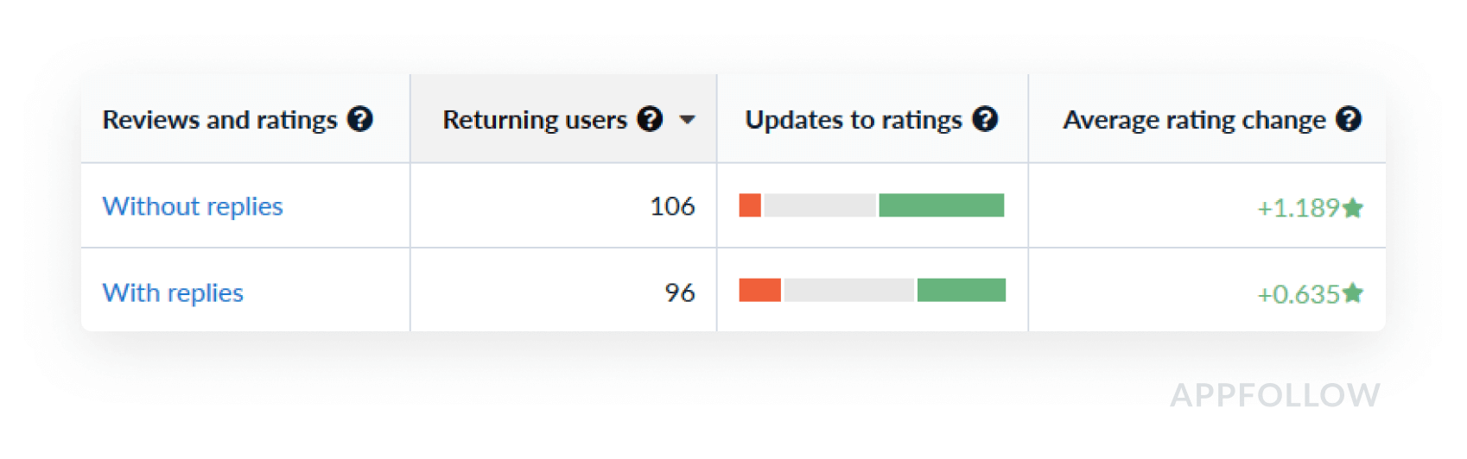Click gray segment in With replies bar
Viewport: 1467px width, 459px height.
(849, 290)
